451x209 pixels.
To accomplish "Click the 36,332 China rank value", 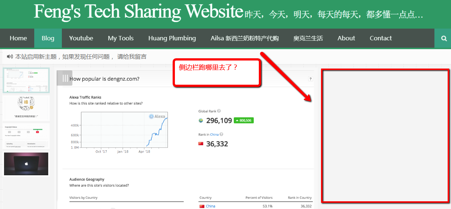I will 217,144.
